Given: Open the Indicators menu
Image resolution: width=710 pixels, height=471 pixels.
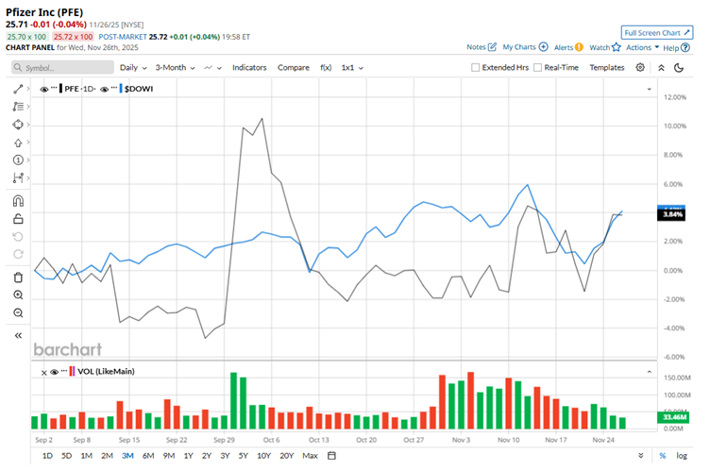Looking at the screenshot, I should coord(249,67).
